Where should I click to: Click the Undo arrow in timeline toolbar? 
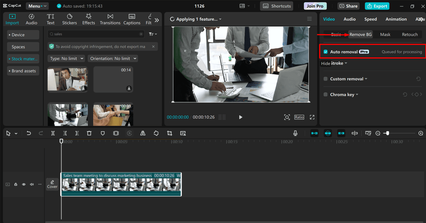(x=29, y=133)
